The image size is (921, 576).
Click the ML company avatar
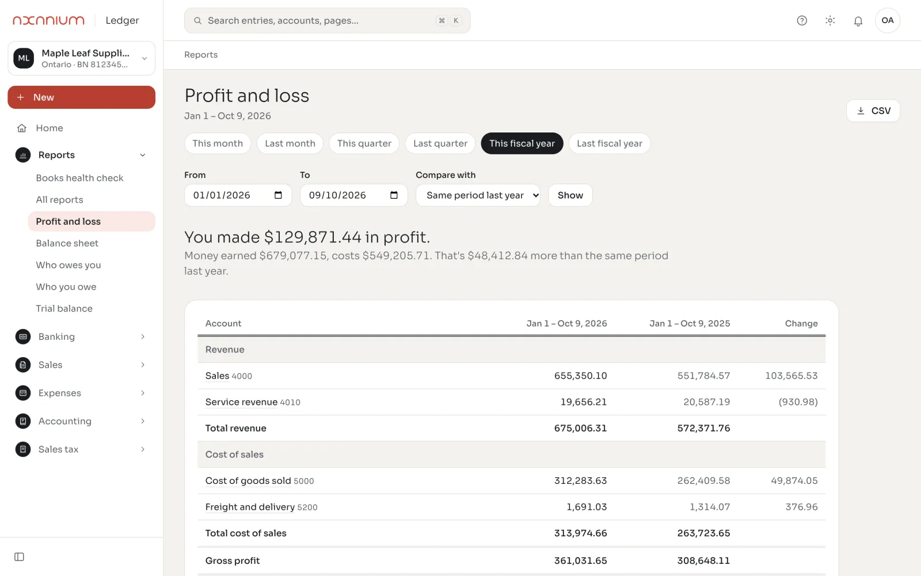tap(24, 58)
